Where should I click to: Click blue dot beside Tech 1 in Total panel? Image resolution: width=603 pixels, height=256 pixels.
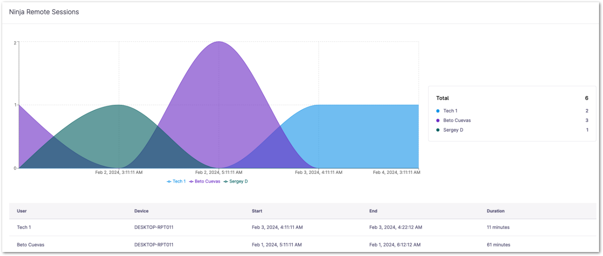pos(438,111)
